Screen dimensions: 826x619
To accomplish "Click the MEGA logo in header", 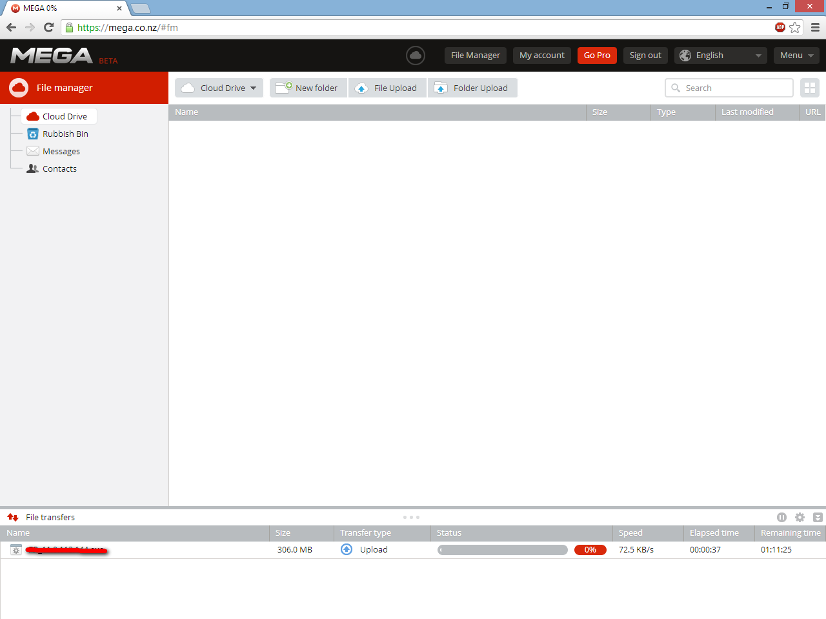I will pos(52,56).
